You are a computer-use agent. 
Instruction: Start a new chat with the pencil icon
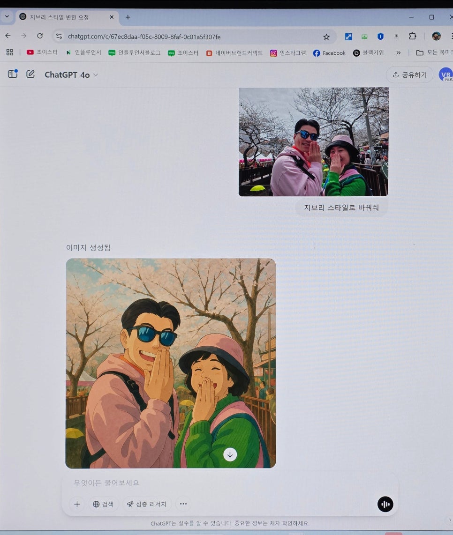coord(30,74)
